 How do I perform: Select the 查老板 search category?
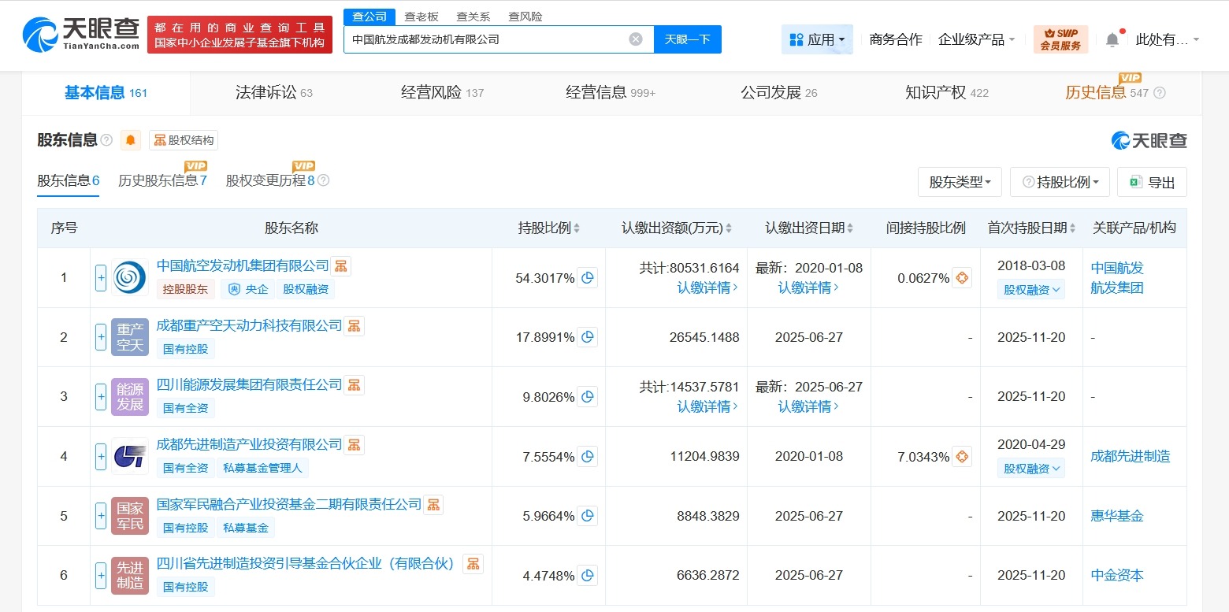pos(421,16)
